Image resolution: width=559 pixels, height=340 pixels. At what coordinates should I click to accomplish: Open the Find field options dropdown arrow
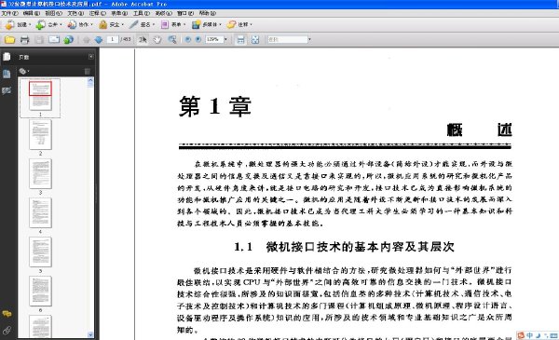[x=309, y=39]
